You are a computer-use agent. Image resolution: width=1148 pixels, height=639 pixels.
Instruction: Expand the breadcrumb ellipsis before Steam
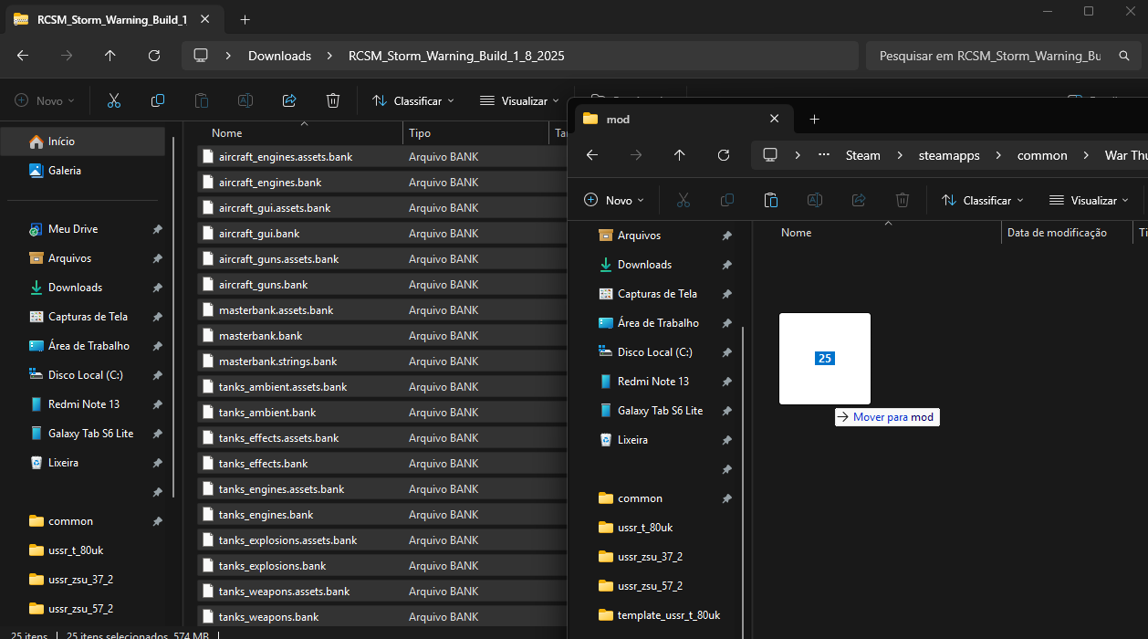[x=824, y=155]
